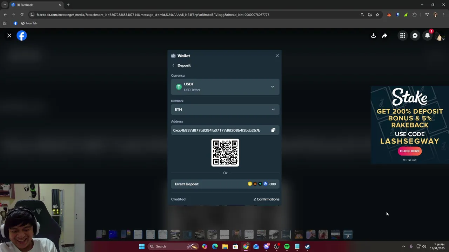Reload the current page
The image size is (449, 252).
22,15
